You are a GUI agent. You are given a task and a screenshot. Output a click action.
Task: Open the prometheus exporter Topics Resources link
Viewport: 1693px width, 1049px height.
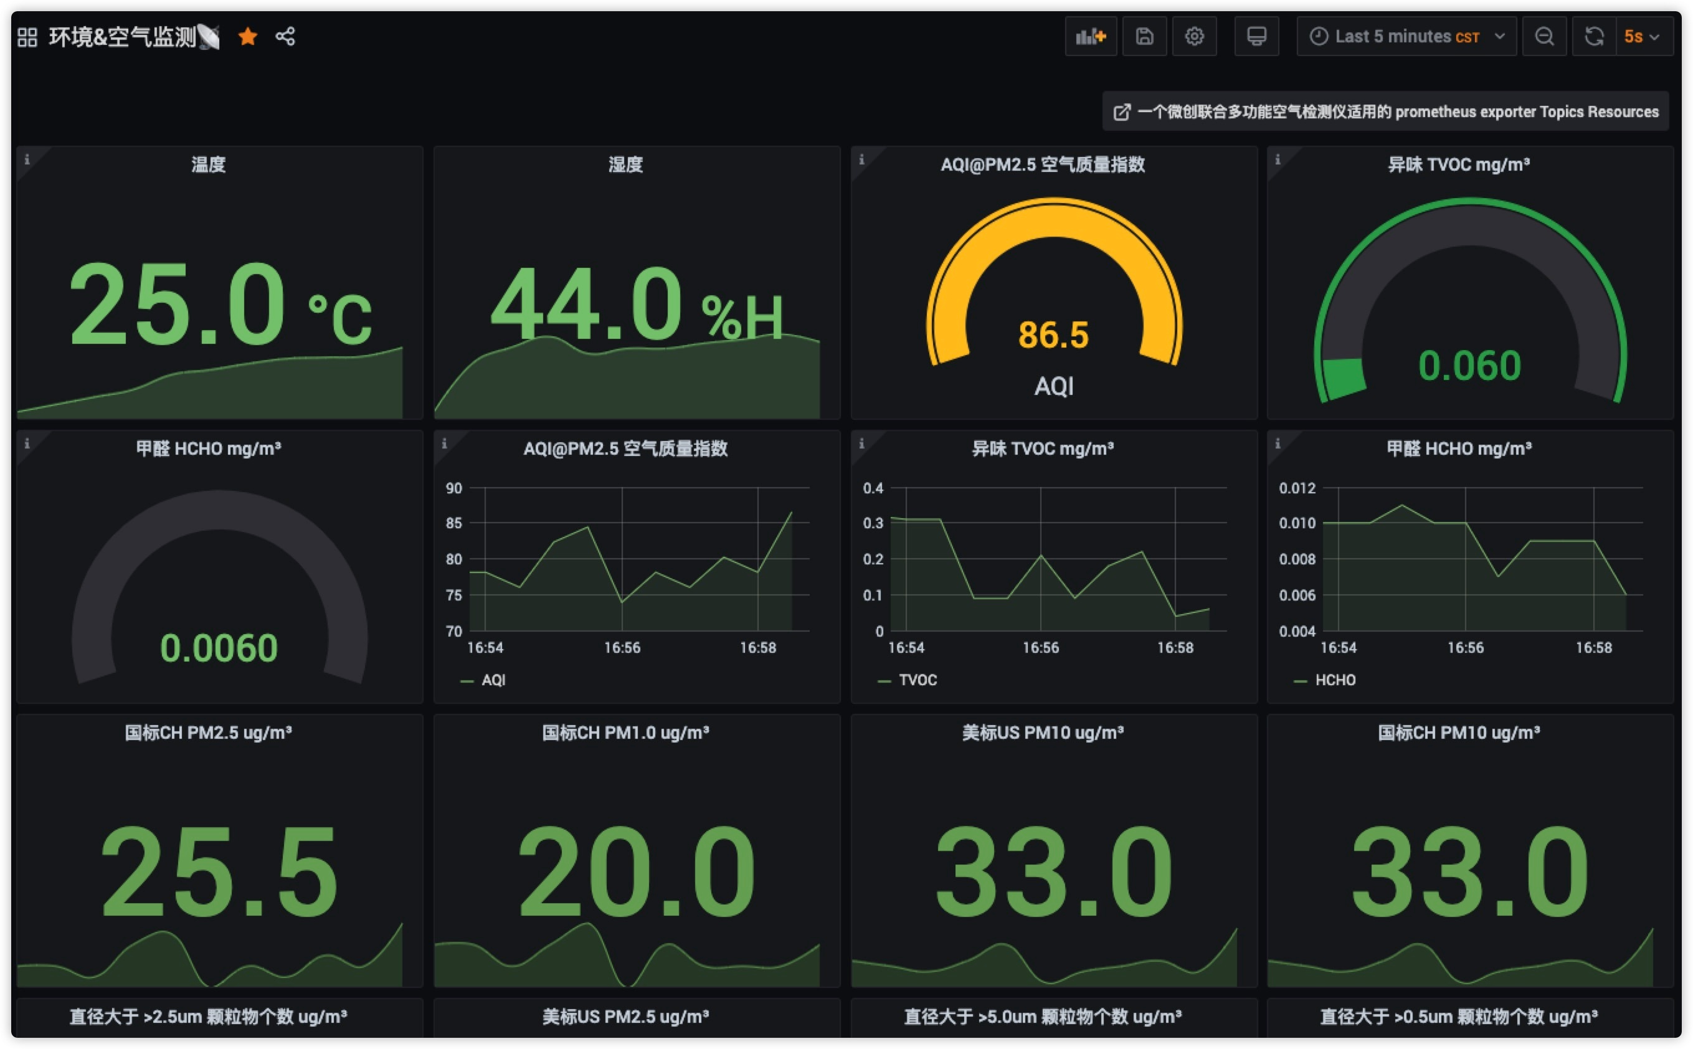(x=1385, y=112)
